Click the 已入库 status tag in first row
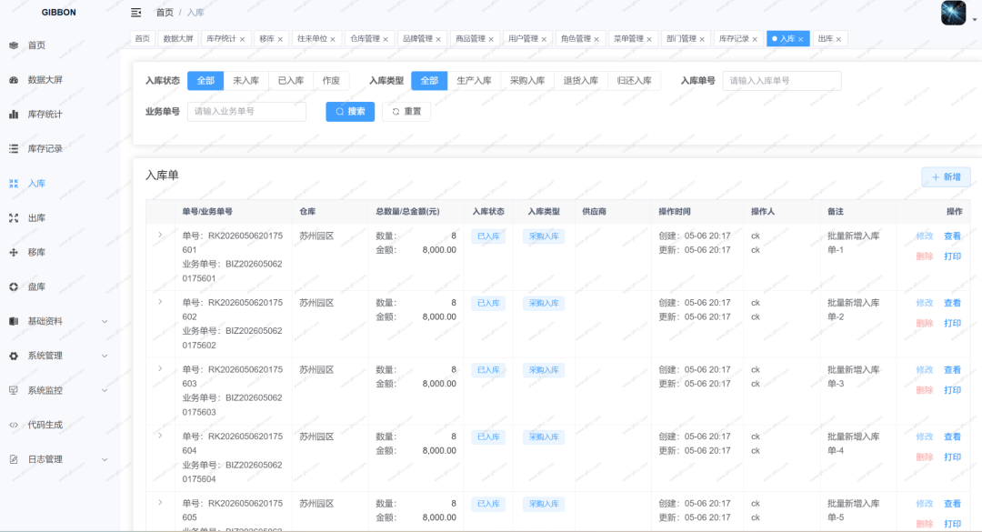Viewport: 982px width, 532px height. tap(488, 236)
